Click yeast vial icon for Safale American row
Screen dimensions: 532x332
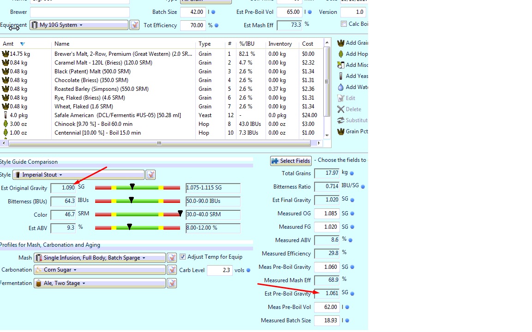(x=6, y=115)
